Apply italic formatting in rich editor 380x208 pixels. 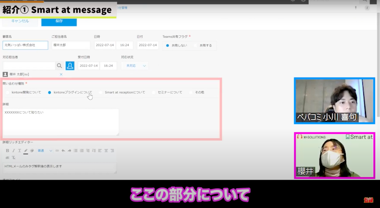tap(13, 151)
